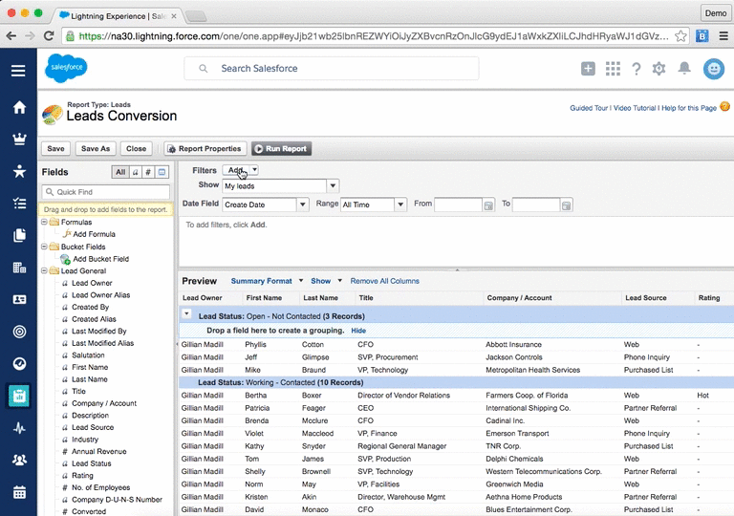Open the setup gear menu

tap(658, 69)
